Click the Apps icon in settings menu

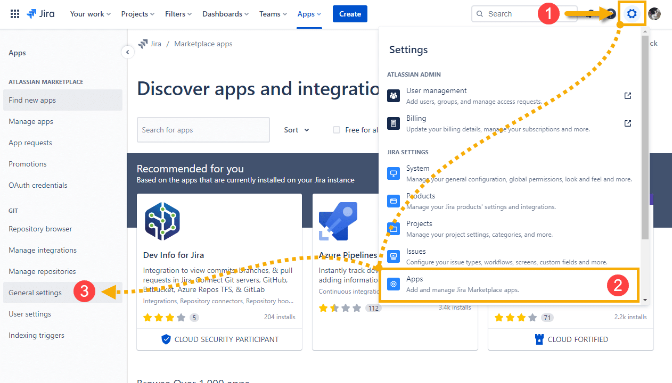(x=394, y=284)
